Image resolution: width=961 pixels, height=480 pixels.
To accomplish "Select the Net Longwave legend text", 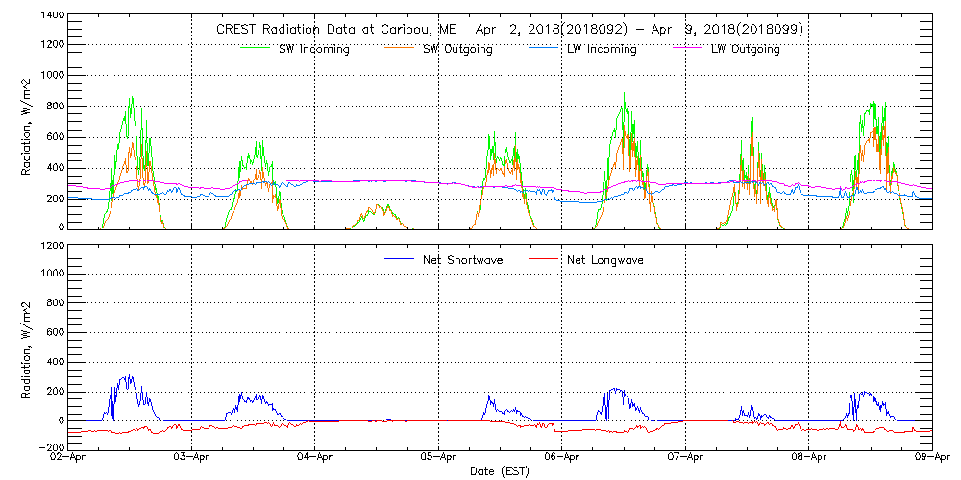I will coord(607,259).
